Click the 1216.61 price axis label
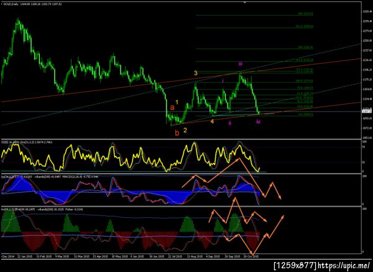 368,60
